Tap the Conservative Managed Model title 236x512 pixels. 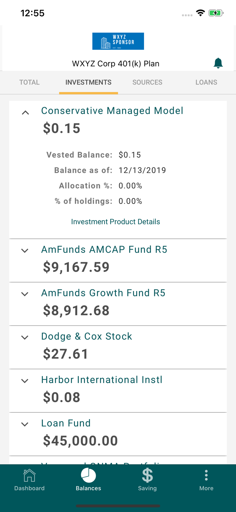click(112, 111)
